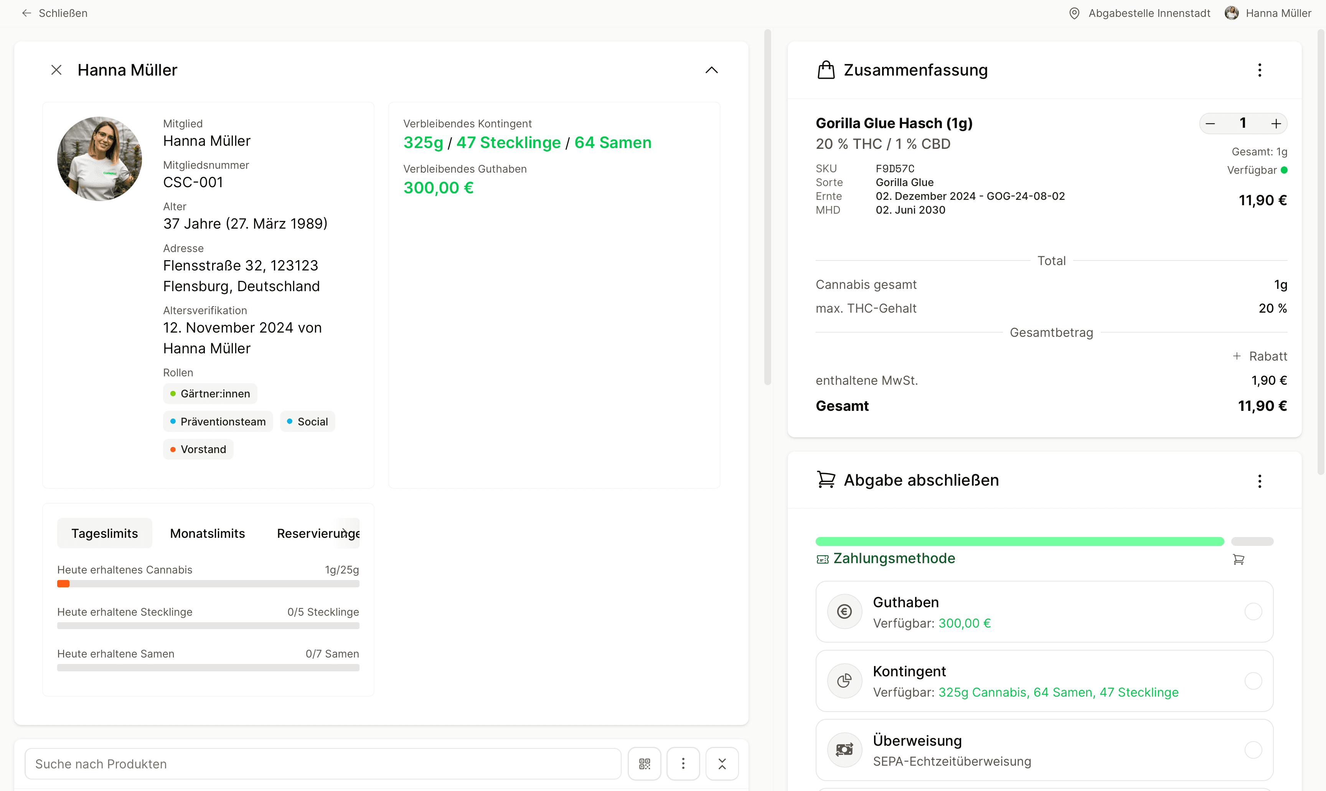Click the green Verfügbar status dot

click(1284, 170)
